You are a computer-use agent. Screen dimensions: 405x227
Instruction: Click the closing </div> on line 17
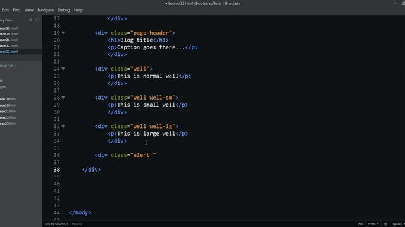click(x=117, y=18)
